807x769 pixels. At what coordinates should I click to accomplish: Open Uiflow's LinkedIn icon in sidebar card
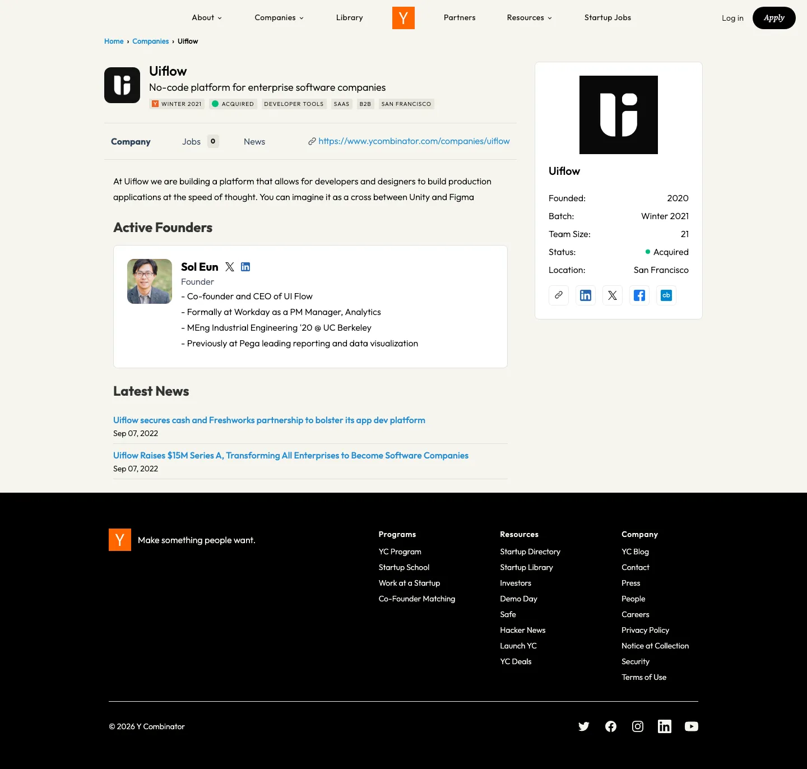click(x=586, y=295)
